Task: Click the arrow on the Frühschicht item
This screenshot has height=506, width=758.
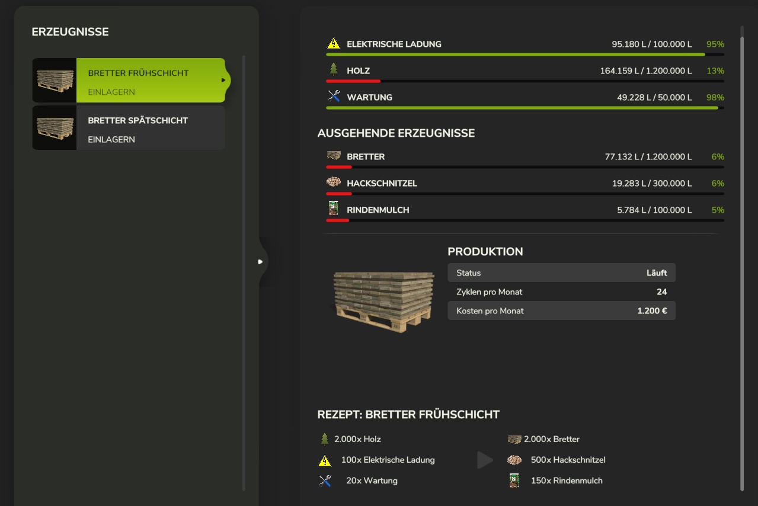Action: [223, 80]
